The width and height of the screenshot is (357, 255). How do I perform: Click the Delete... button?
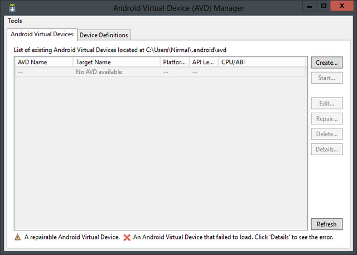[327, 134]
